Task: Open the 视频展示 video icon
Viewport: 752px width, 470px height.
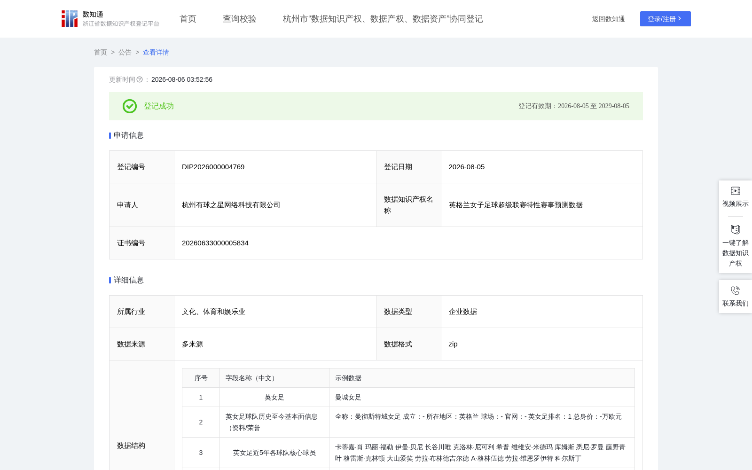Action: pos(736,191)
